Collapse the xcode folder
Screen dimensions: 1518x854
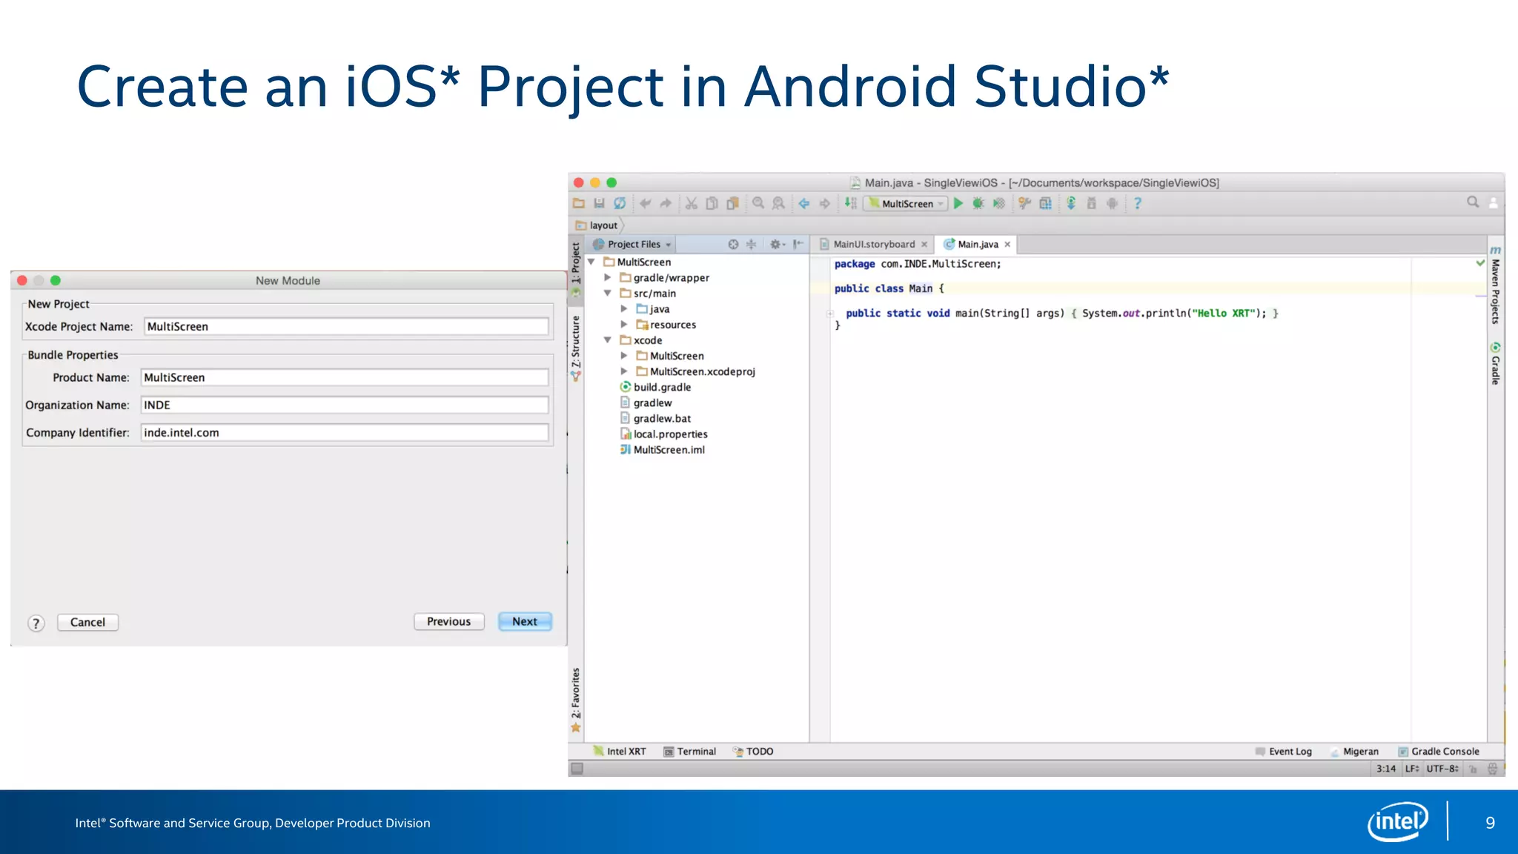(607, 340)
